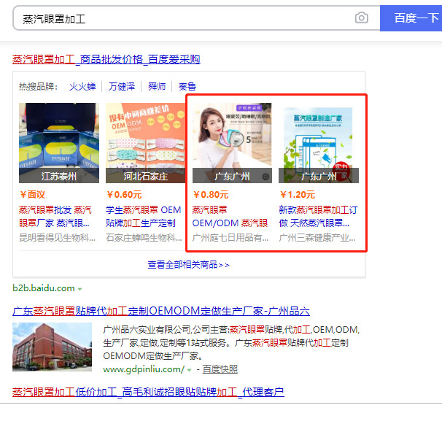Screen dimensions: 442x424
Task: Click the ¥面议 price text
Action: click(x=32, y=195)
